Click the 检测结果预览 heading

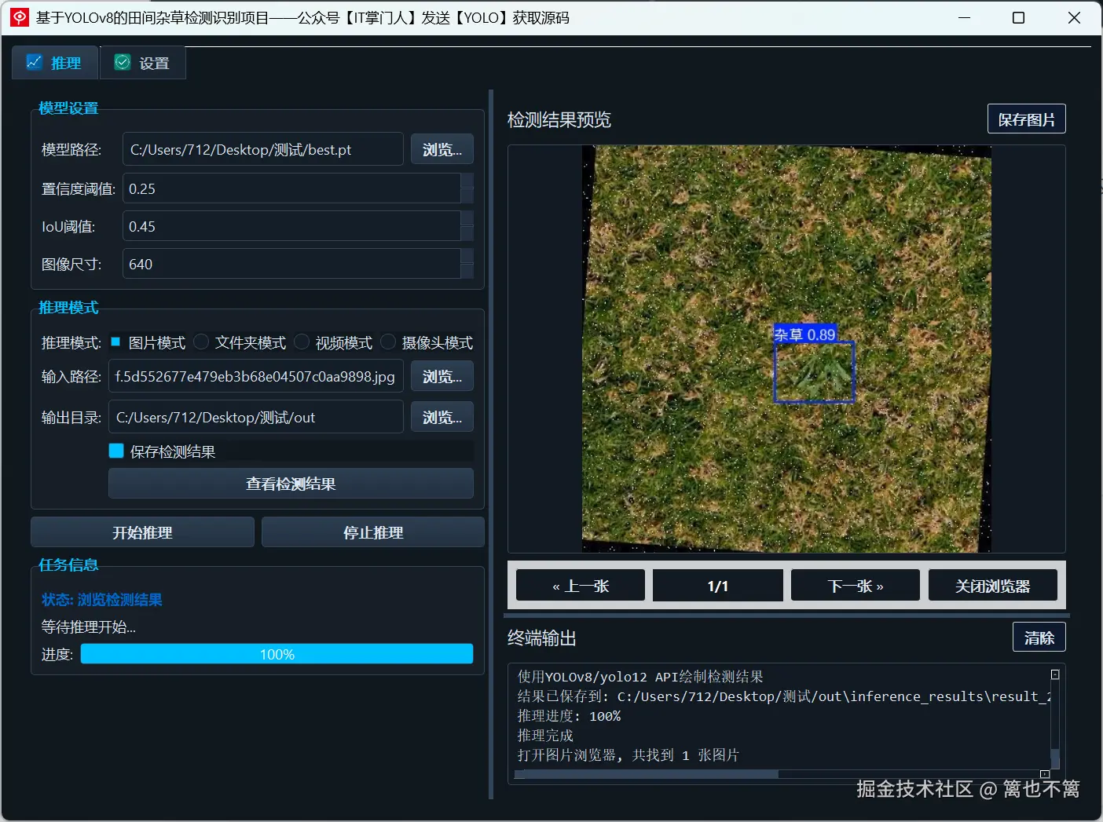click(x=559, y=119)
